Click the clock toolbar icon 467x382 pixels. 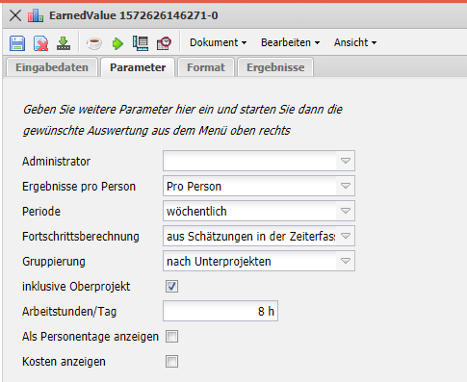pos(164,43)
